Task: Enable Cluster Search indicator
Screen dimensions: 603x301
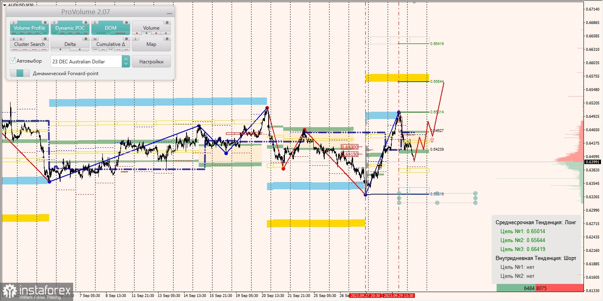Action: 29,44
